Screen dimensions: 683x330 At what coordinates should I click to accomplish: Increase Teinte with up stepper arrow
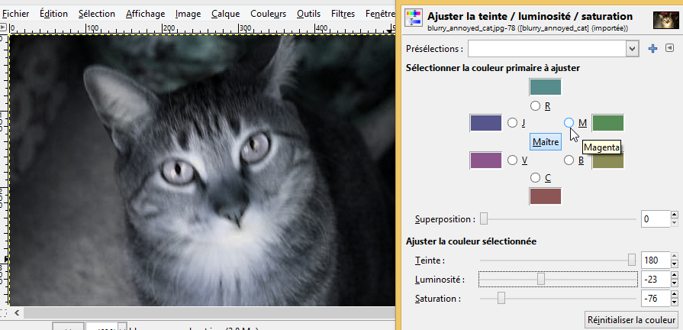[x=675, y=257]
